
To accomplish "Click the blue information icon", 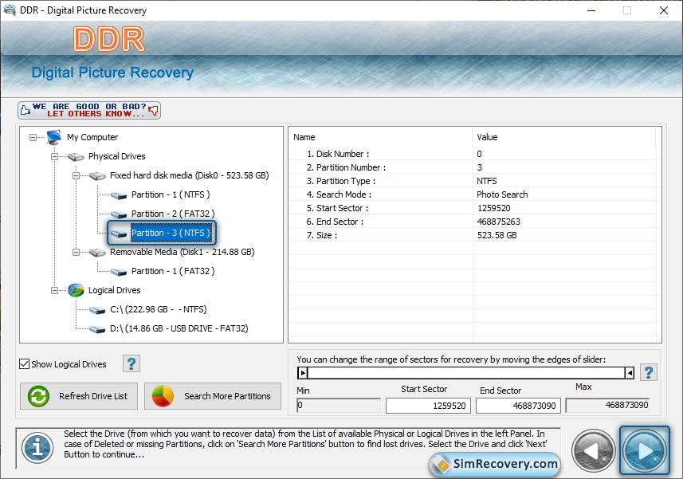I will point(37,448).
